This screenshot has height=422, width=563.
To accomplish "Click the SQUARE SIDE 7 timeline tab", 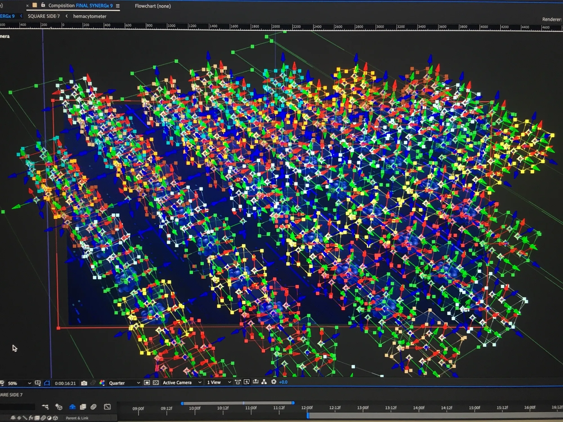I will 11,395.
